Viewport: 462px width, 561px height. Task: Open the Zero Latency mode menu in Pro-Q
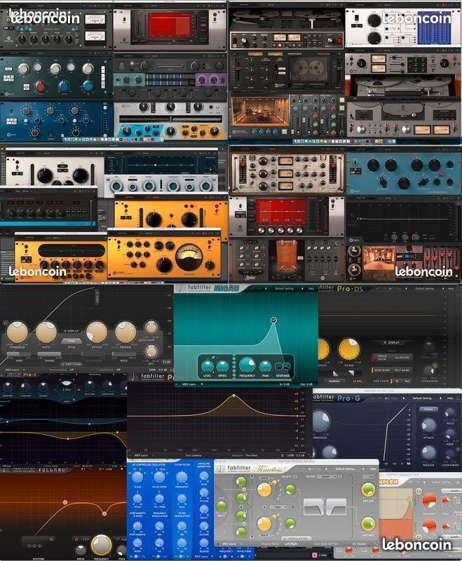193,455
